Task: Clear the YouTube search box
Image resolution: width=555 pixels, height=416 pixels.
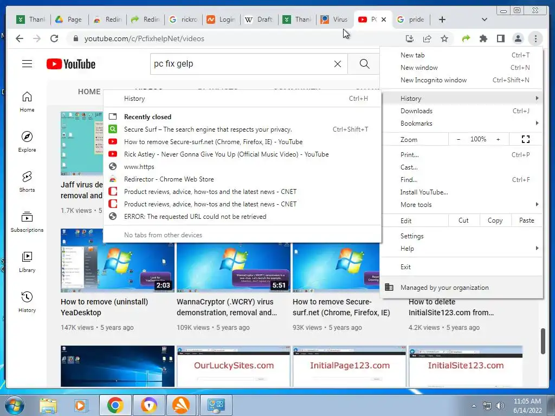Action: pos(338,64)
